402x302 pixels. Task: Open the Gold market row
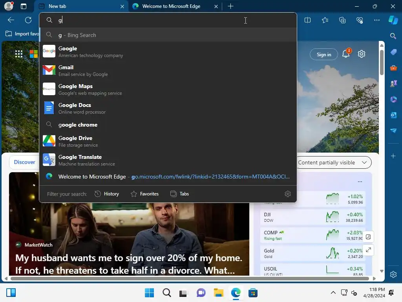pos(313,253)
